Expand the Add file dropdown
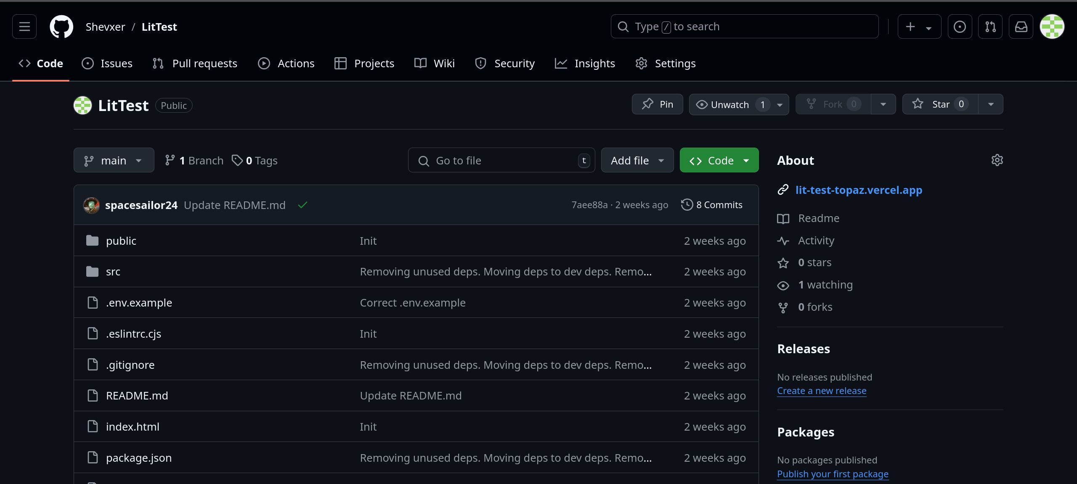The height and width of the screenshot is (484, 1077). pos(637,160)
